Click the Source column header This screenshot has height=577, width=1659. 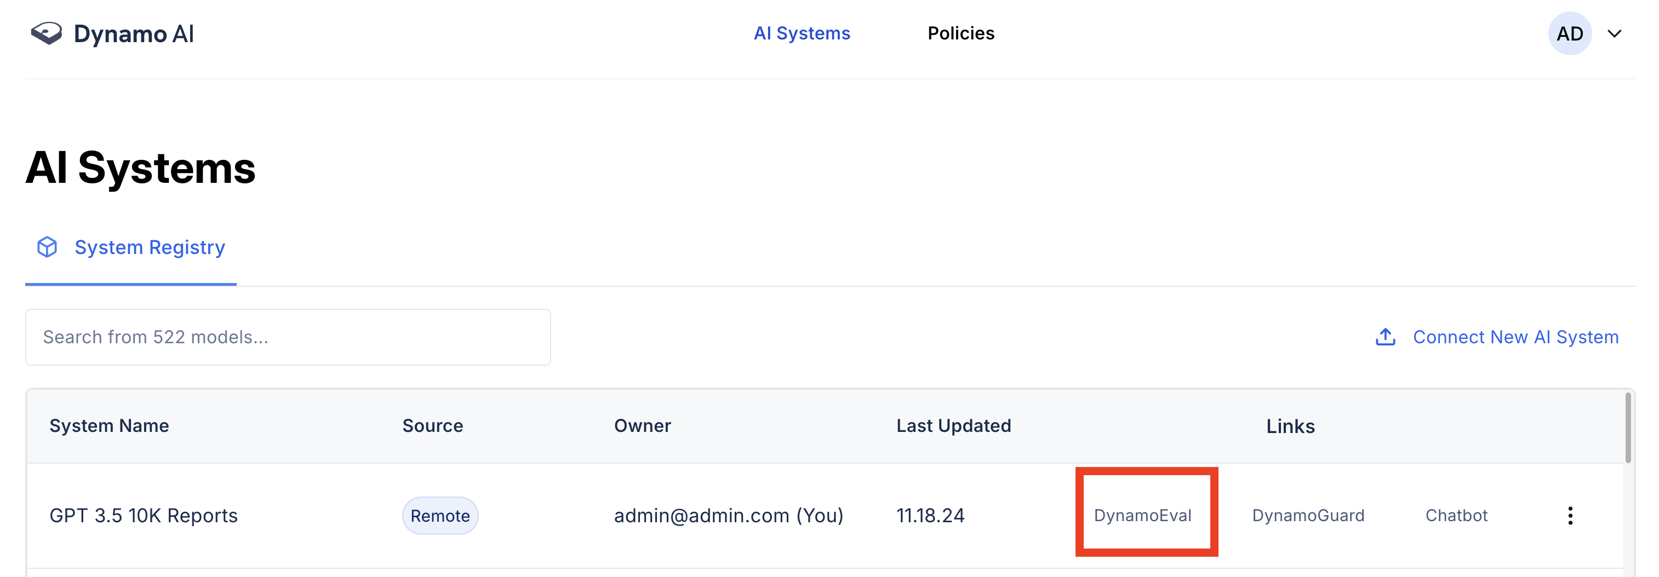pyautogui.click(x=433, y=426)
